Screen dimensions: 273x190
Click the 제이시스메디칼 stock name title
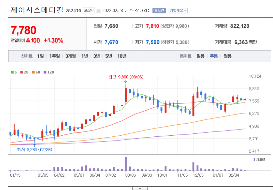tap(37, 10)
